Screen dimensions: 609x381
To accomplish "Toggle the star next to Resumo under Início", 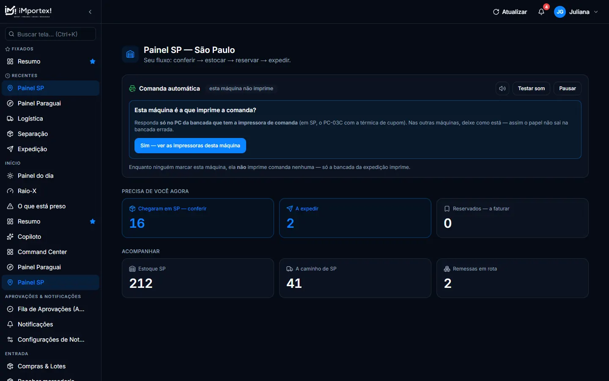I will [93, 221].
